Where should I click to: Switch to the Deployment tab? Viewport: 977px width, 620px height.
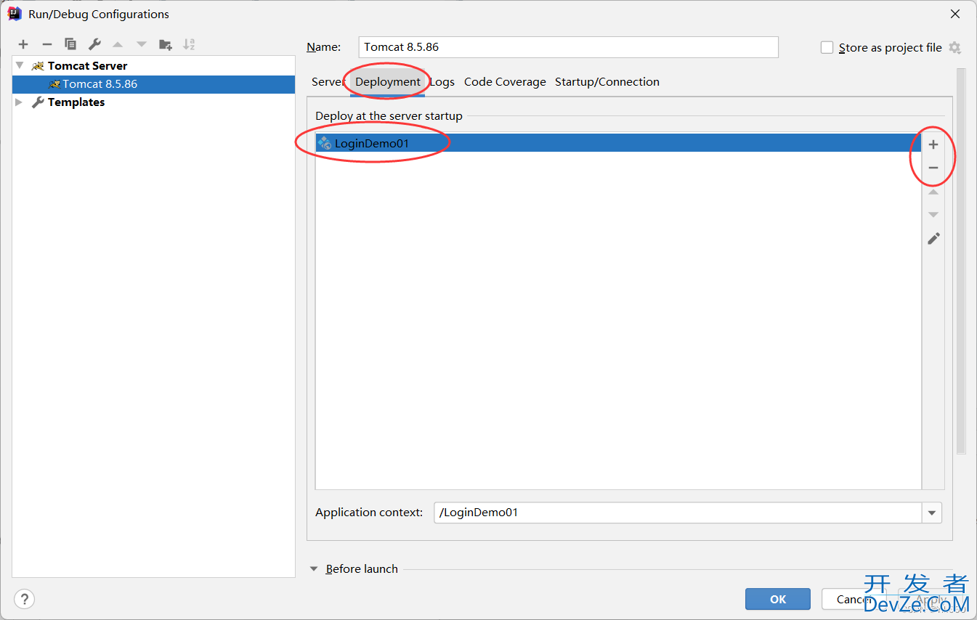tap(388, 81)
